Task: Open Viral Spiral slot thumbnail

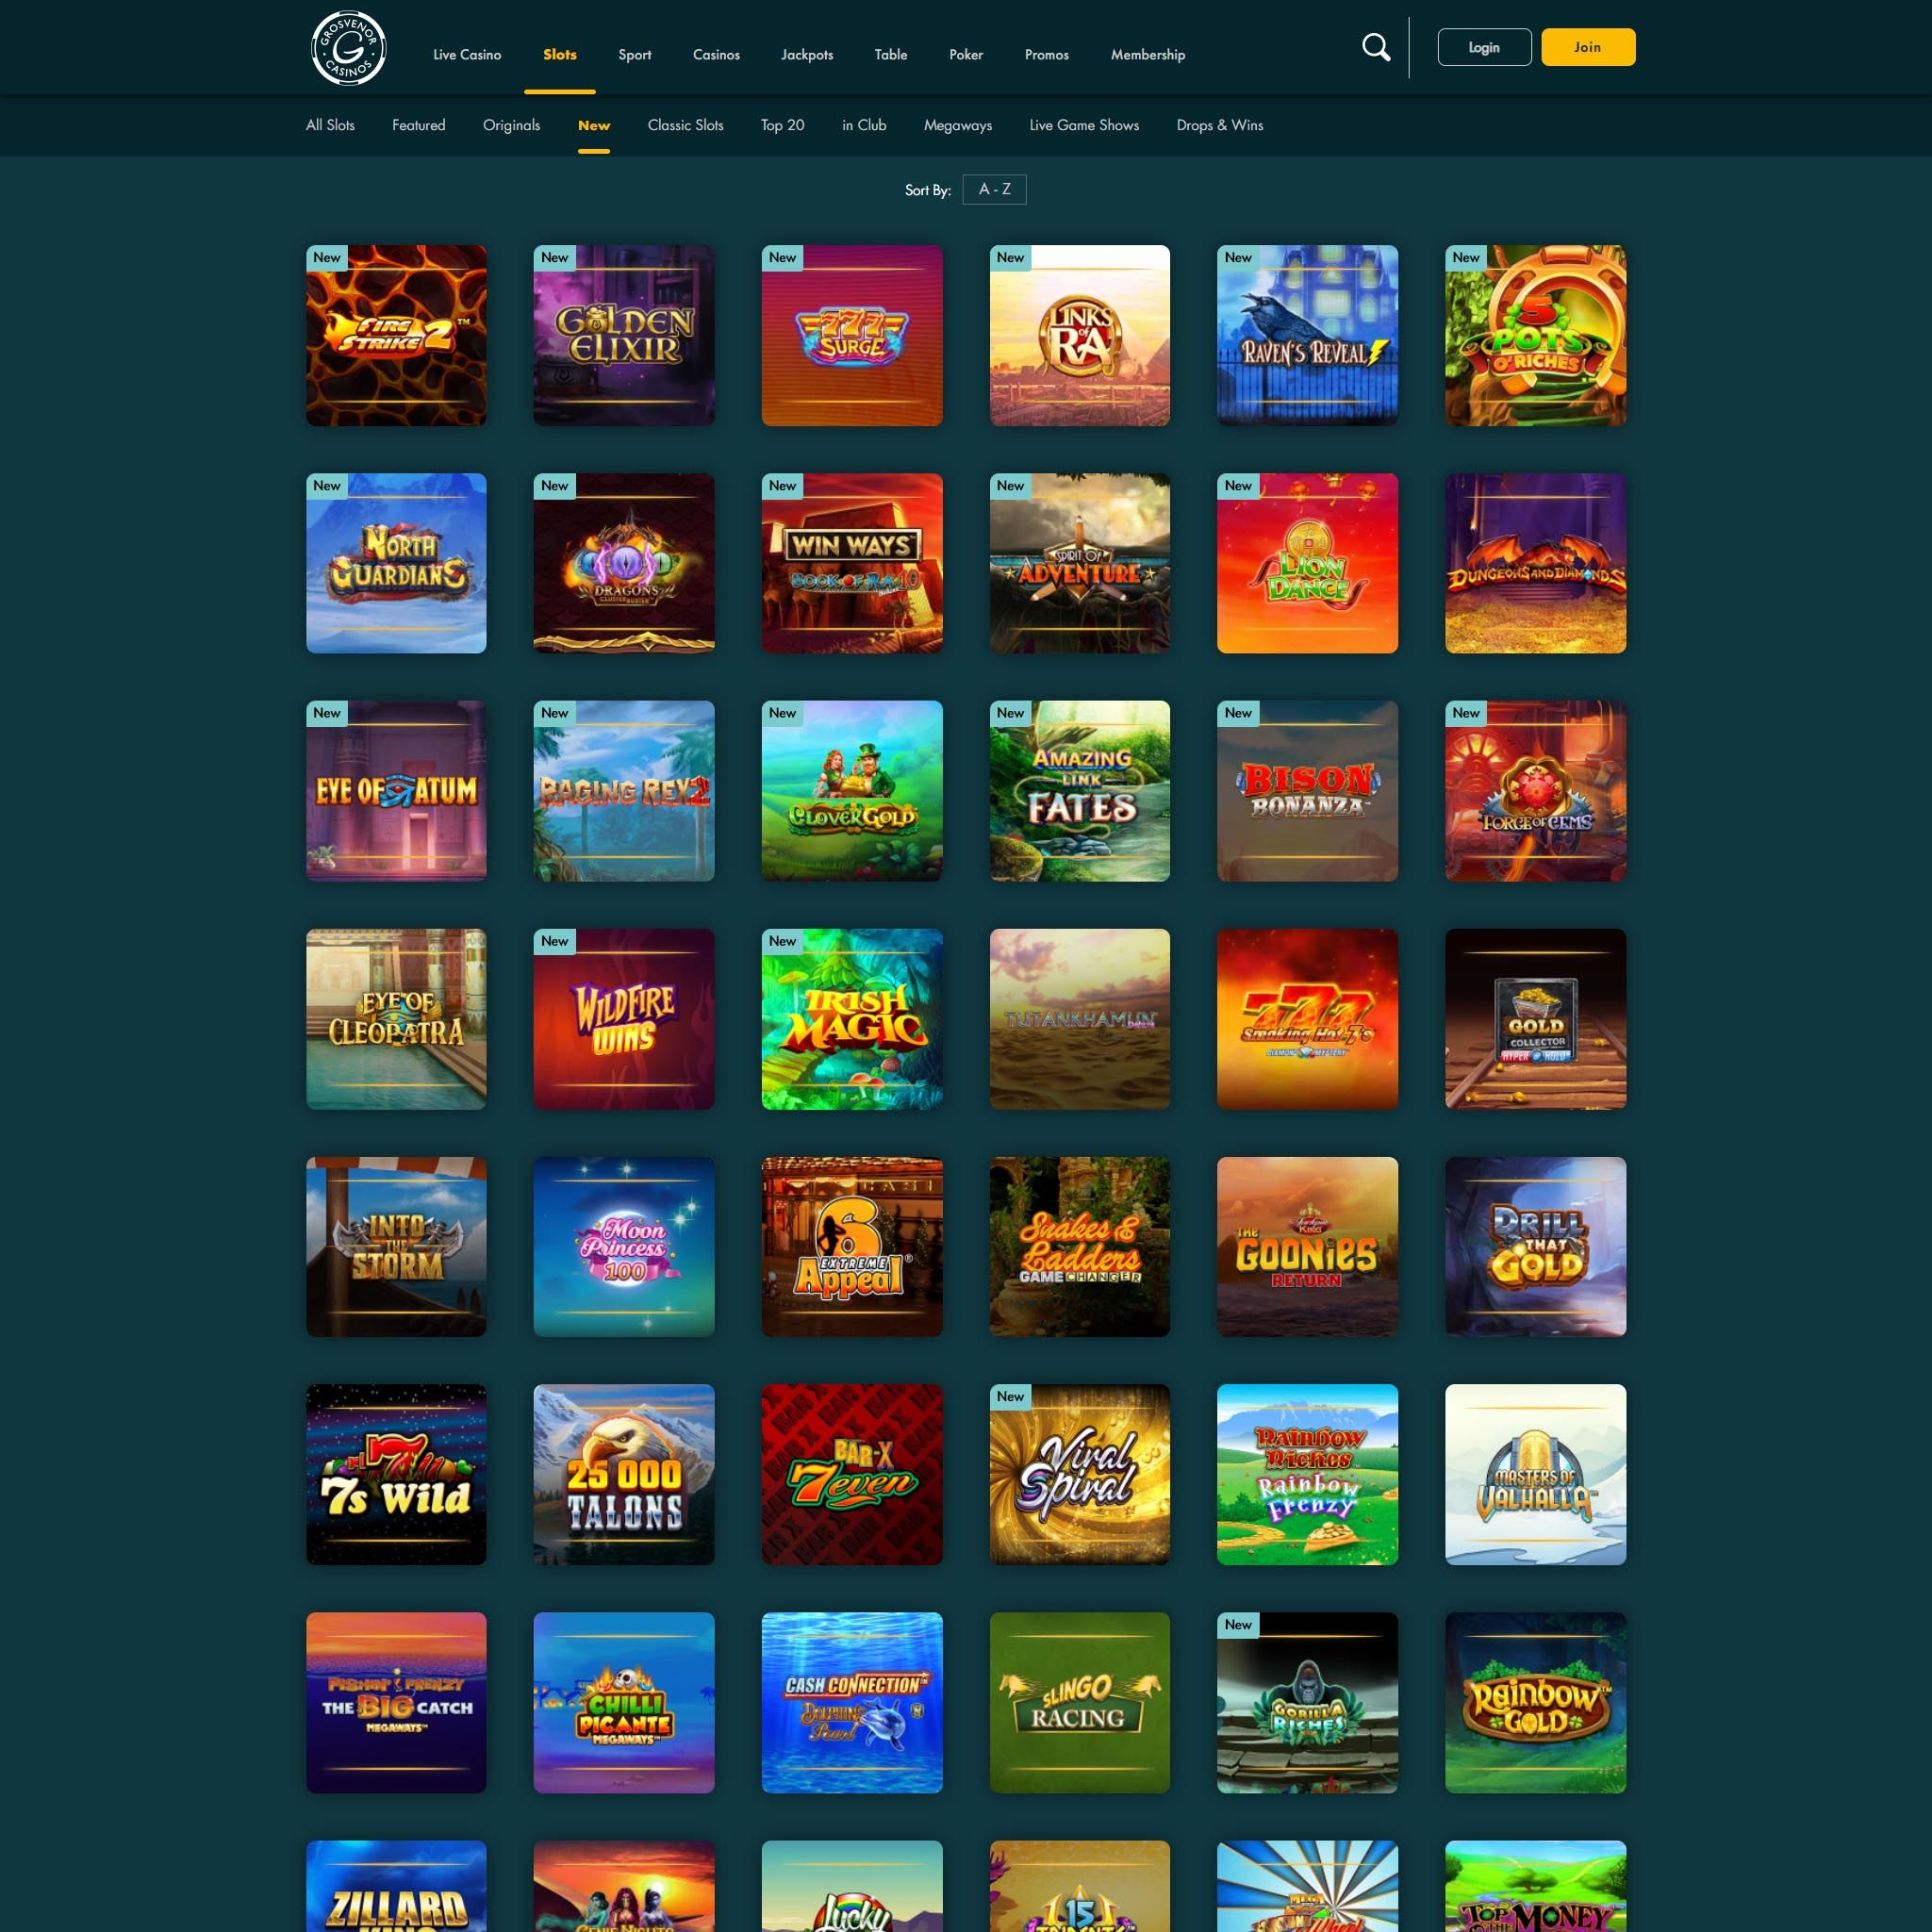Action: point(1079,1474)
